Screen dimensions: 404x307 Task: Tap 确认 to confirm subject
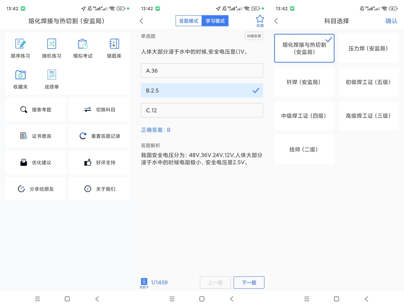391,21
